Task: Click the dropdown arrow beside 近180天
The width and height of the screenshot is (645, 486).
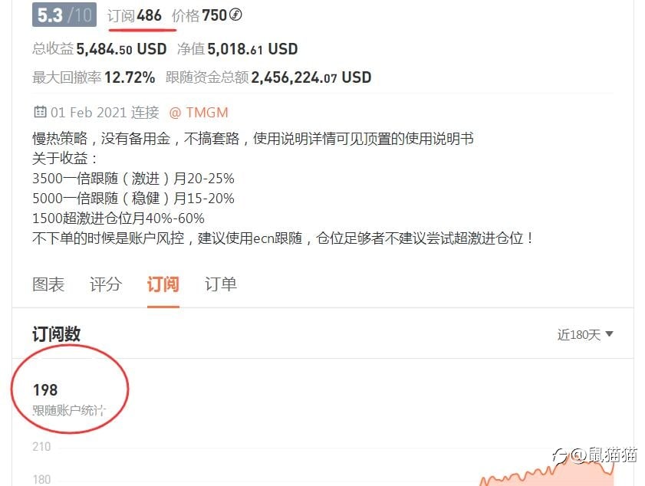Action: [x=610, y=334]
